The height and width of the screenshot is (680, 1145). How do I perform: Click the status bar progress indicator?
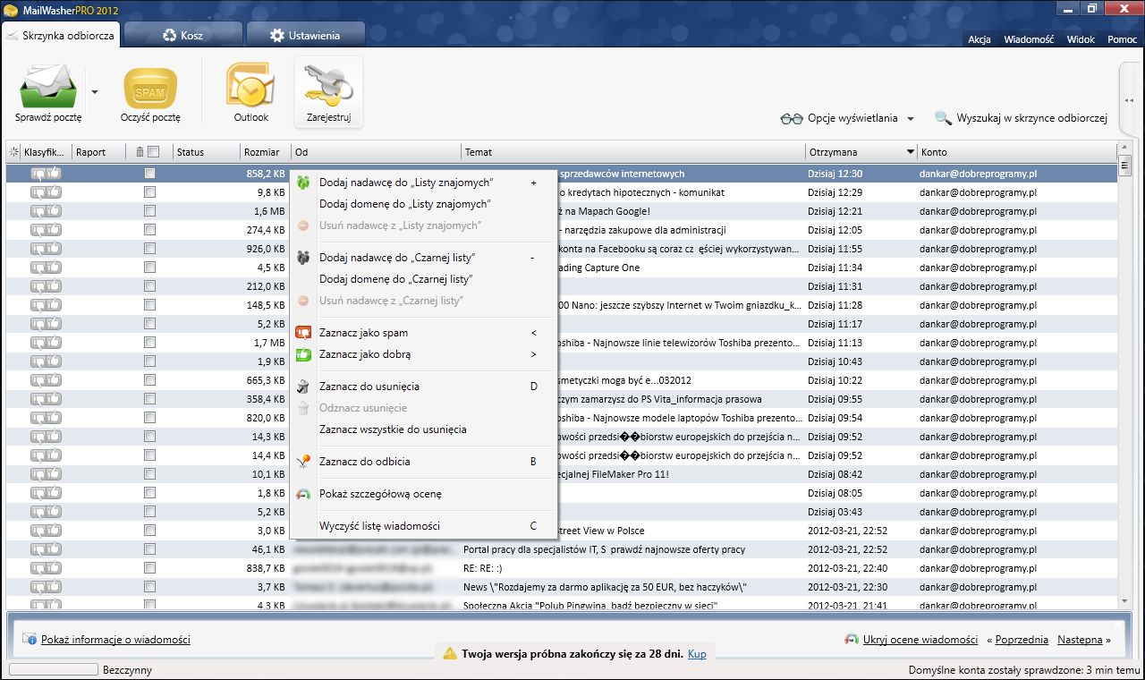point(53,669)
